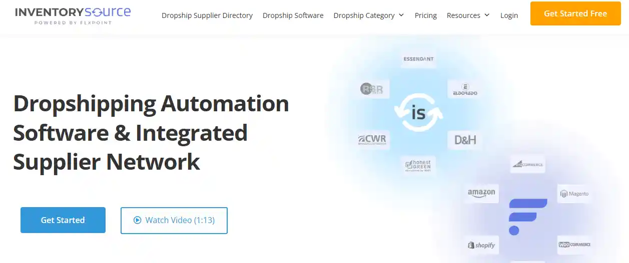Click the Flxpoint F logo

click(527, 217)
